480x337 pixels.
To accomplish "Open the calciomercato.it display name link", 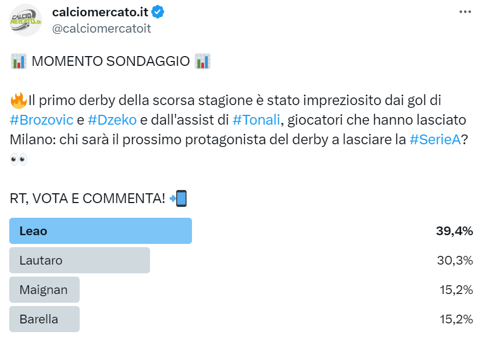I will click(101, 13).
